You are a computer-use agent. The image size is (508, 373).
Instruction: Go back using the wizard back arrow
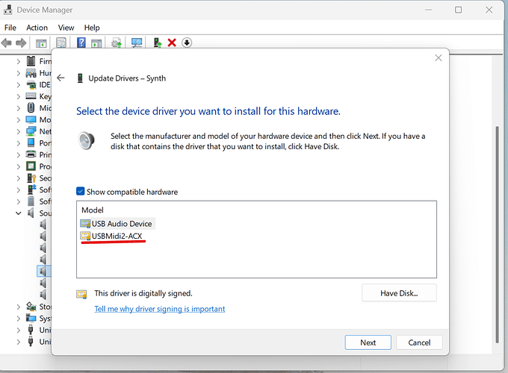61,78
